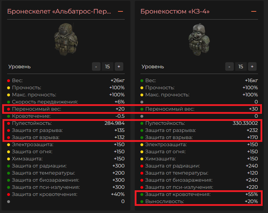Click red dot beside Защита от радиации in КЗ-4
This screenshot has width=268, height=213.
[142, 166]
